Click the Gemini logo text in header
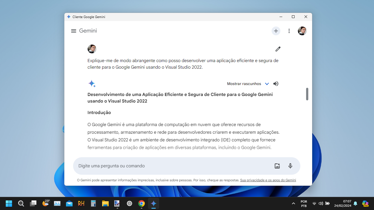Screen dimensions: 374x210 (88, 31)
